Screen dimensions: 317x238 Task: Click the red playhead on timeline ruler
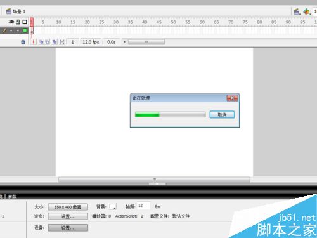coord(32,22)
